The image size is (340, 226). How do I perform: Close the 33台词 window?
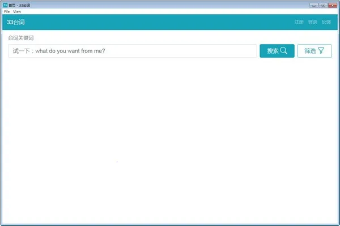pos(333,5)
